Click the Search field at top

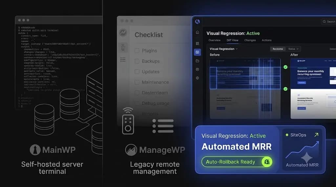[328, 22]
